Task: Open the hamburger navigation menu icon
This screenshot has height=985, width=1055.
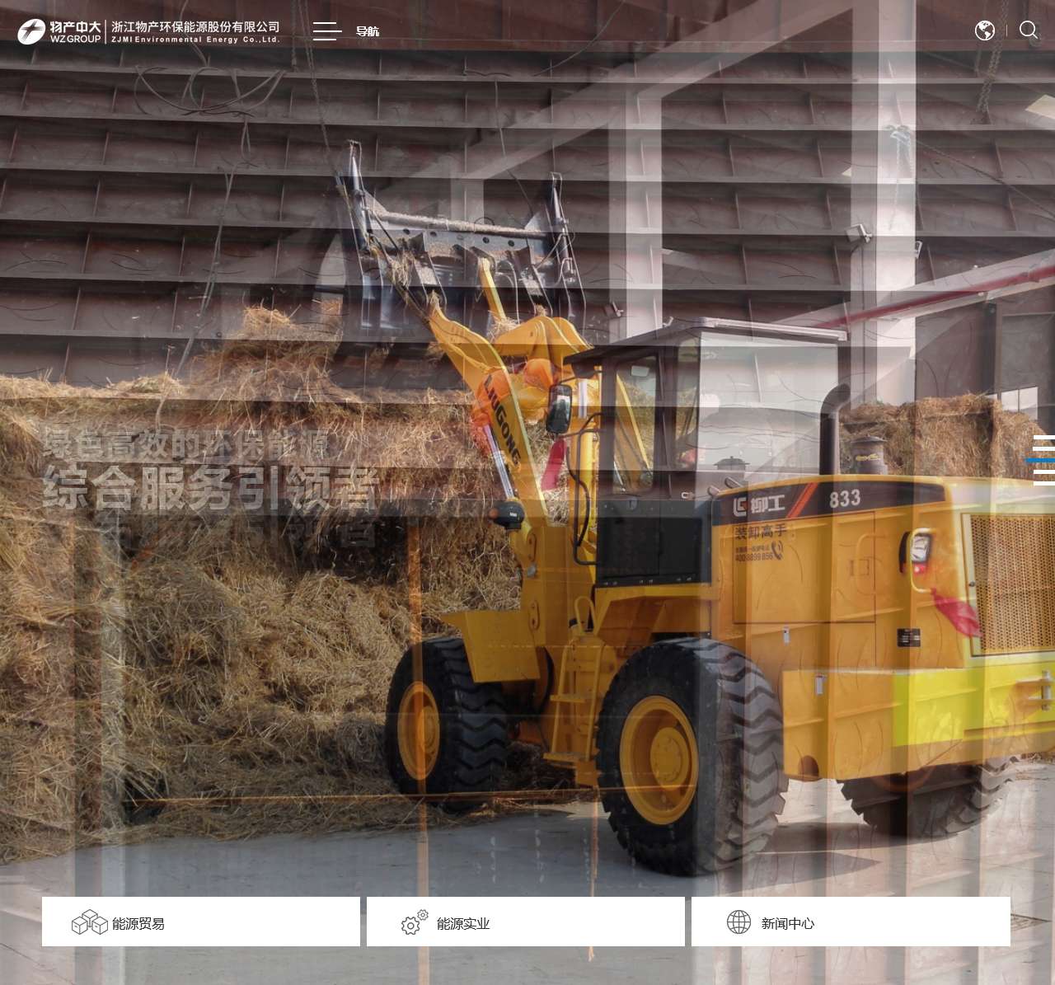Action: tap(327, 31)
